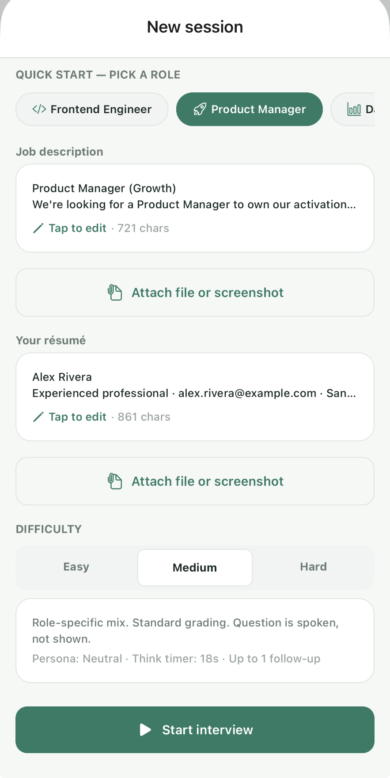Tap the 'Alex Rivera' name text
The height and width of the screenshot is (778, 390).
tap(62, 377)
